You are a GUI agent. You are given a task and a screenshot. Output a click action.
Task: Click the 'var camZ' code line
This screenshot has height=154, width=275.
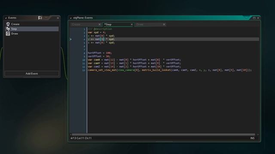point(134,67)
